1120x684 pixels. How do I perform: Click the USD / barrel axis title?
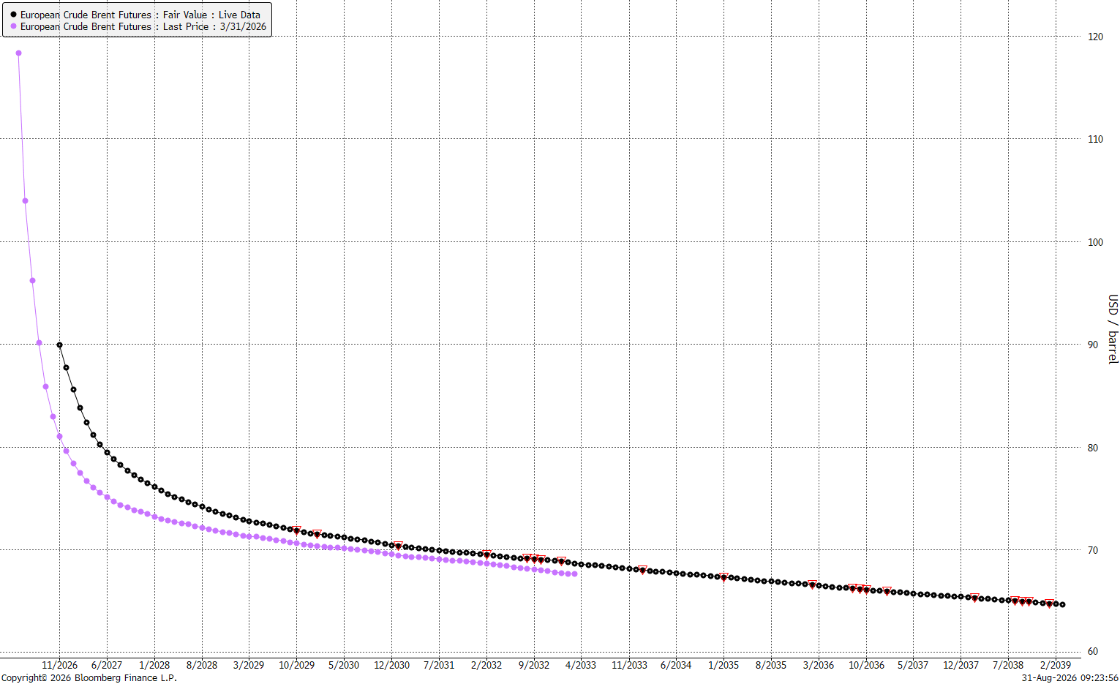(x=1113, y=329)
